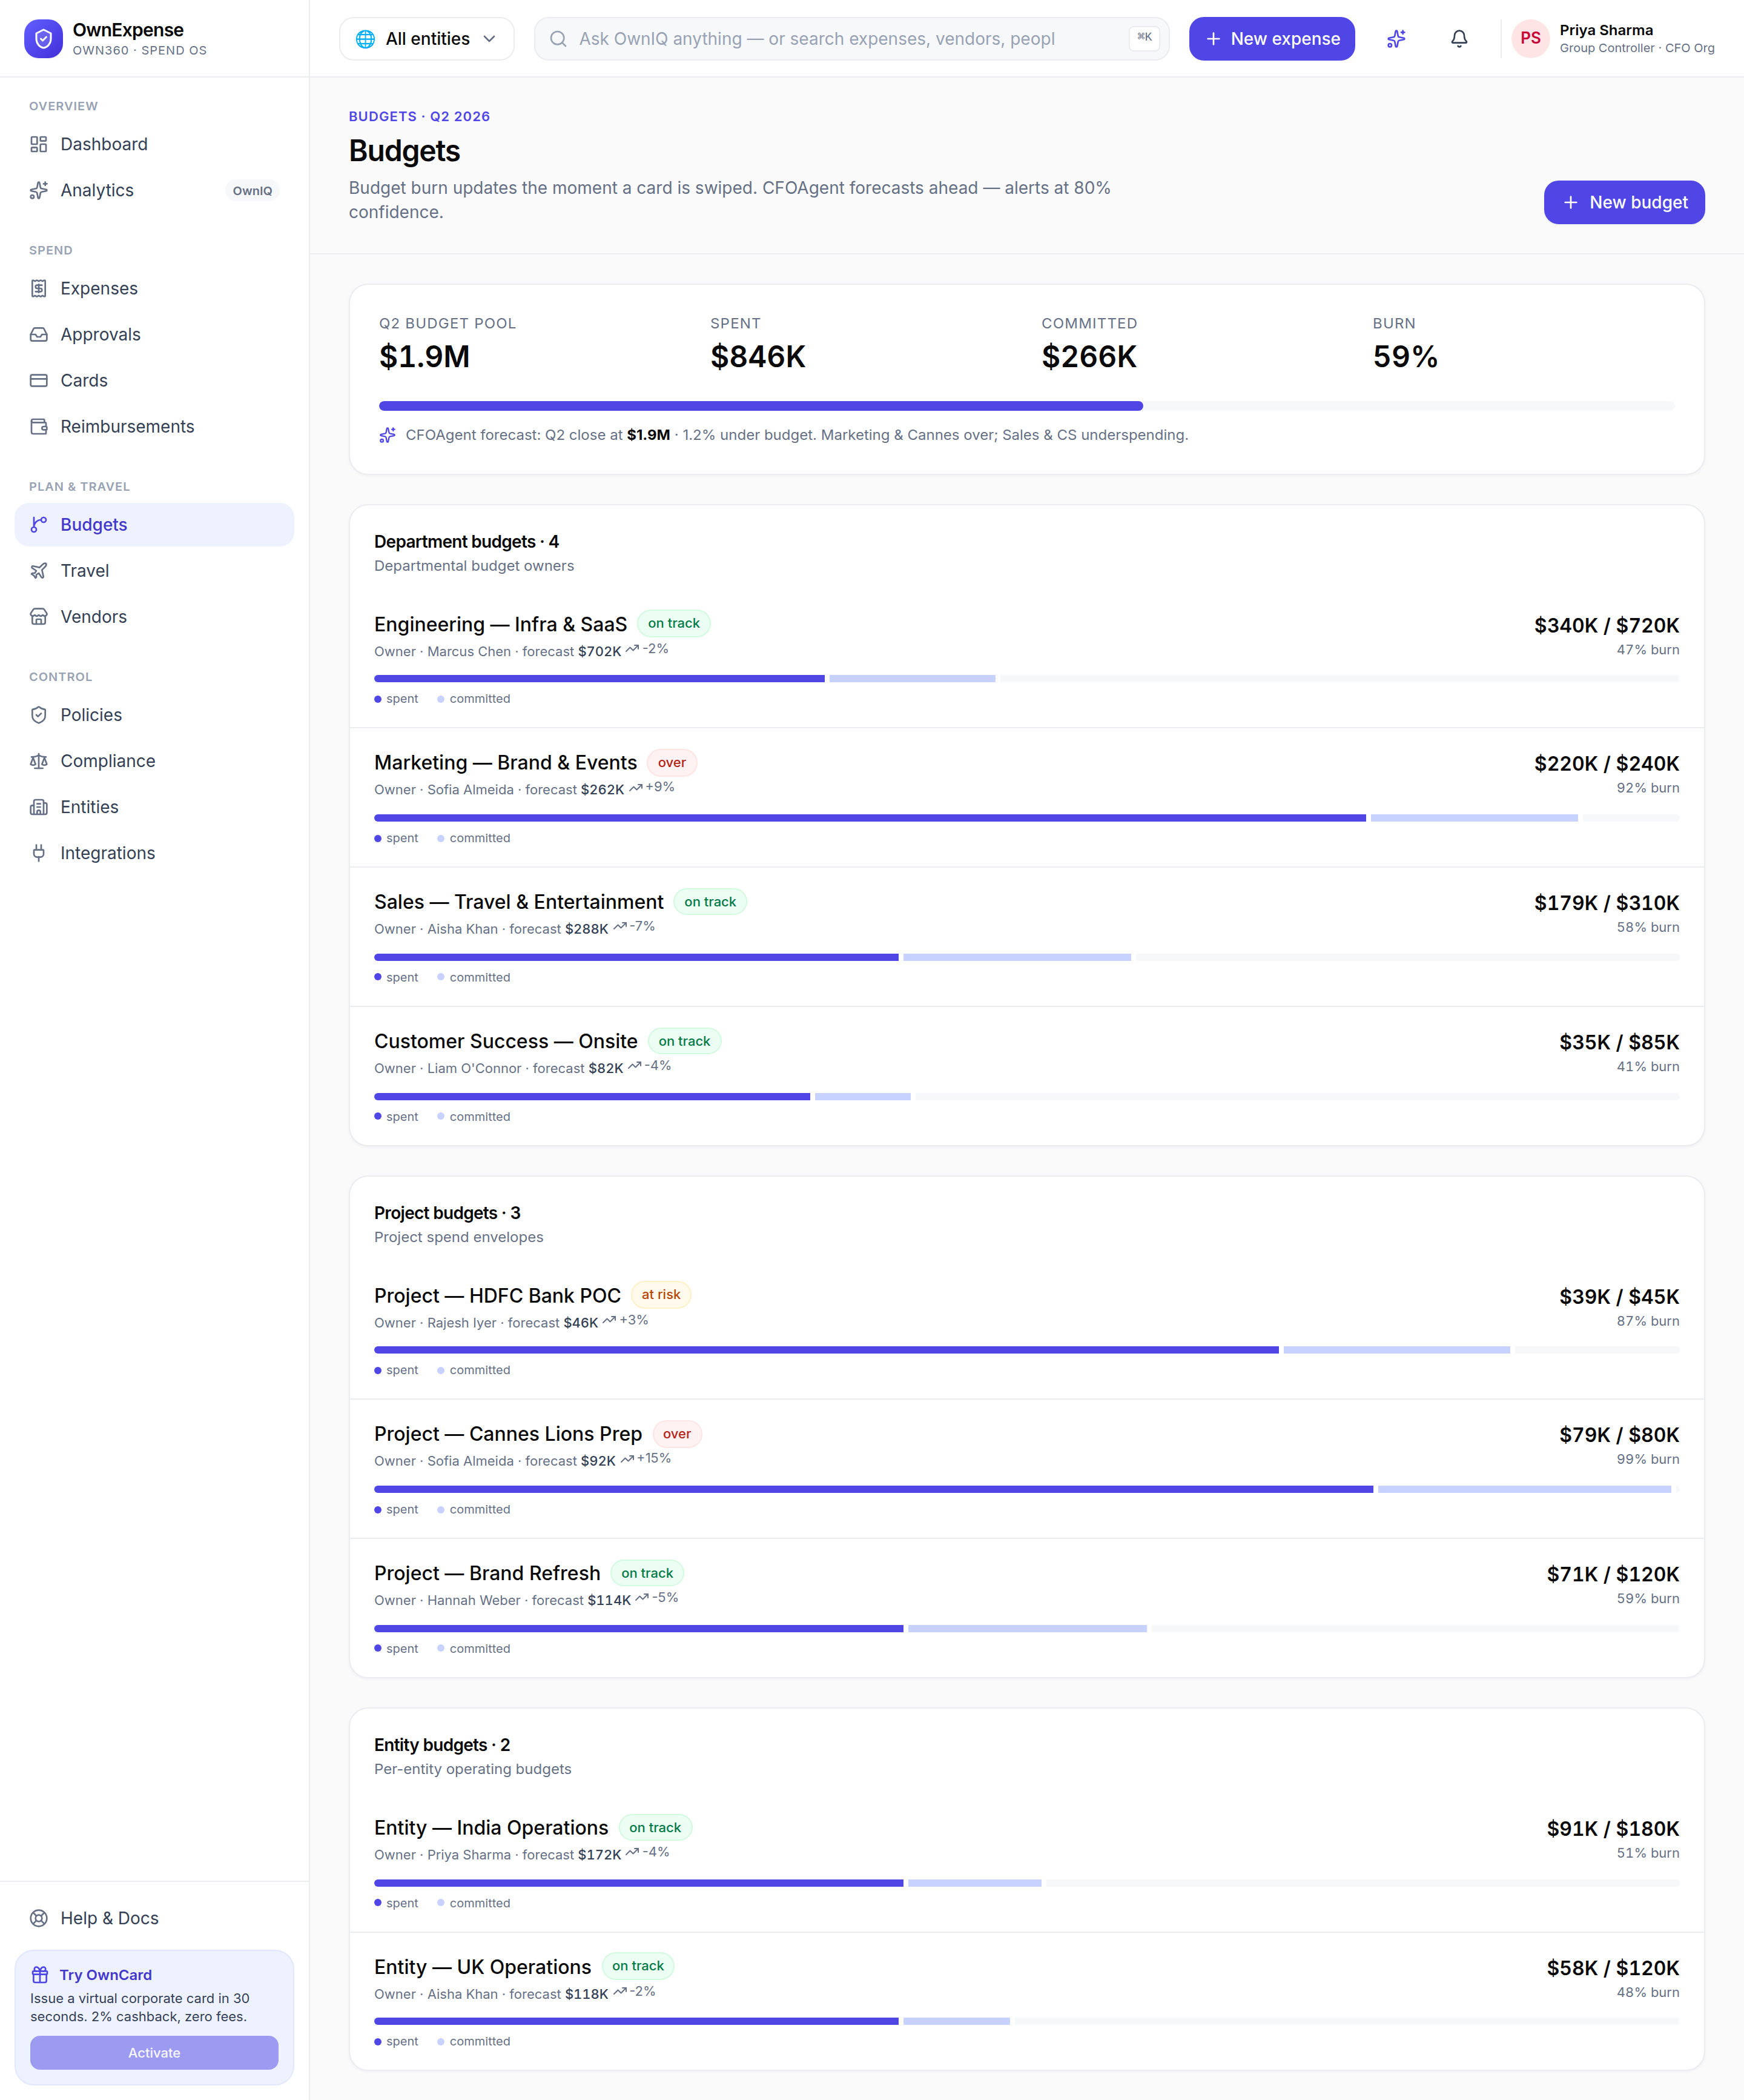The width and height of the screenshot is (1744, 2100).
Task: Open Marketing — Brand & Events budget title
Action: tap(504, 762)
